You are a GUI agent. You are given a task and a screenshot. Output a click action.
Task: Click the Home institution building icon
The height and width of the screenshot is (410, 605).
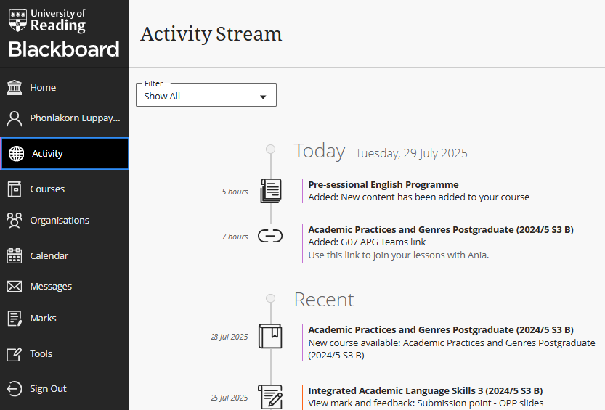click(x=15, y=88)
